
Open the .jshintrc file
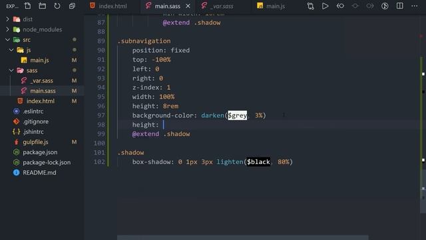pyautogui.click(x=33, y=132)
